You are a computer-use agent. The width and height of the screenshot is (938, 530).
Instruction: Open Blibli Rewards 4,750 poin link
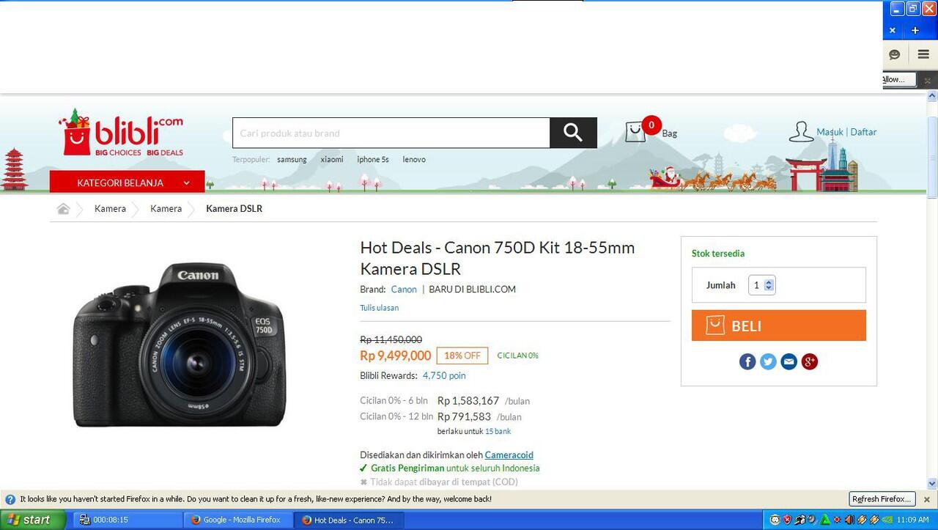[x=444, y=375]
